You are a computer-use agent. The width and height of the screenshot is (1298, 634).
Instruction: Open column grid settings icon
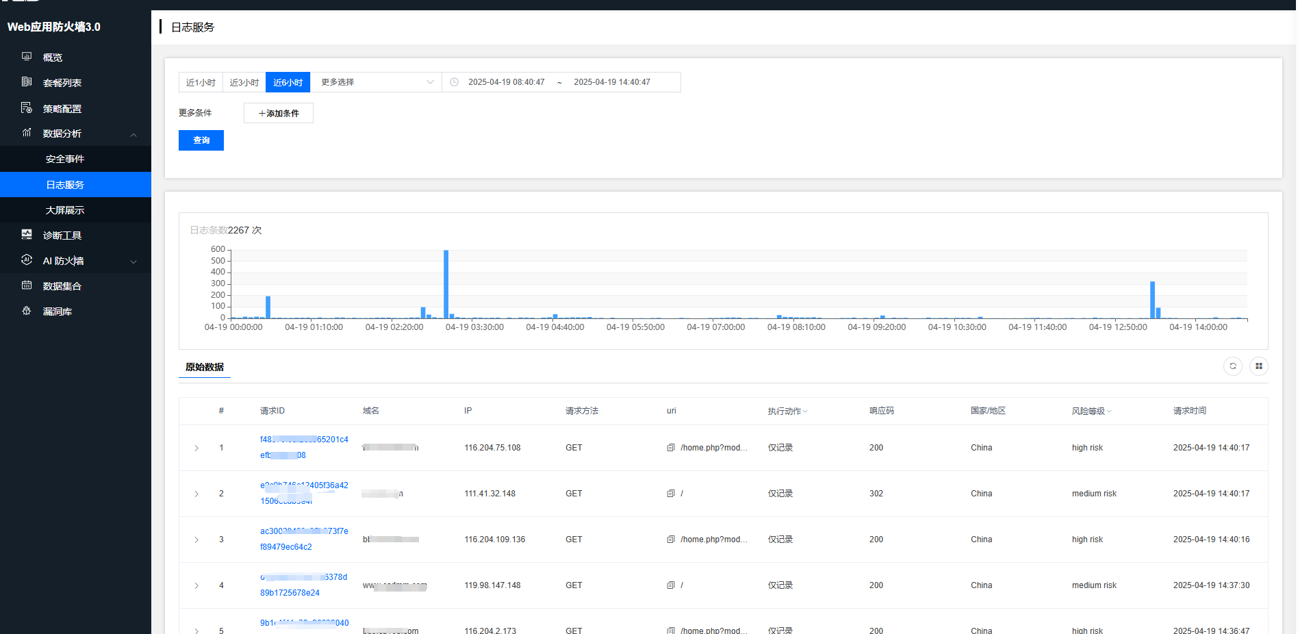click(x=1259, y=366)
